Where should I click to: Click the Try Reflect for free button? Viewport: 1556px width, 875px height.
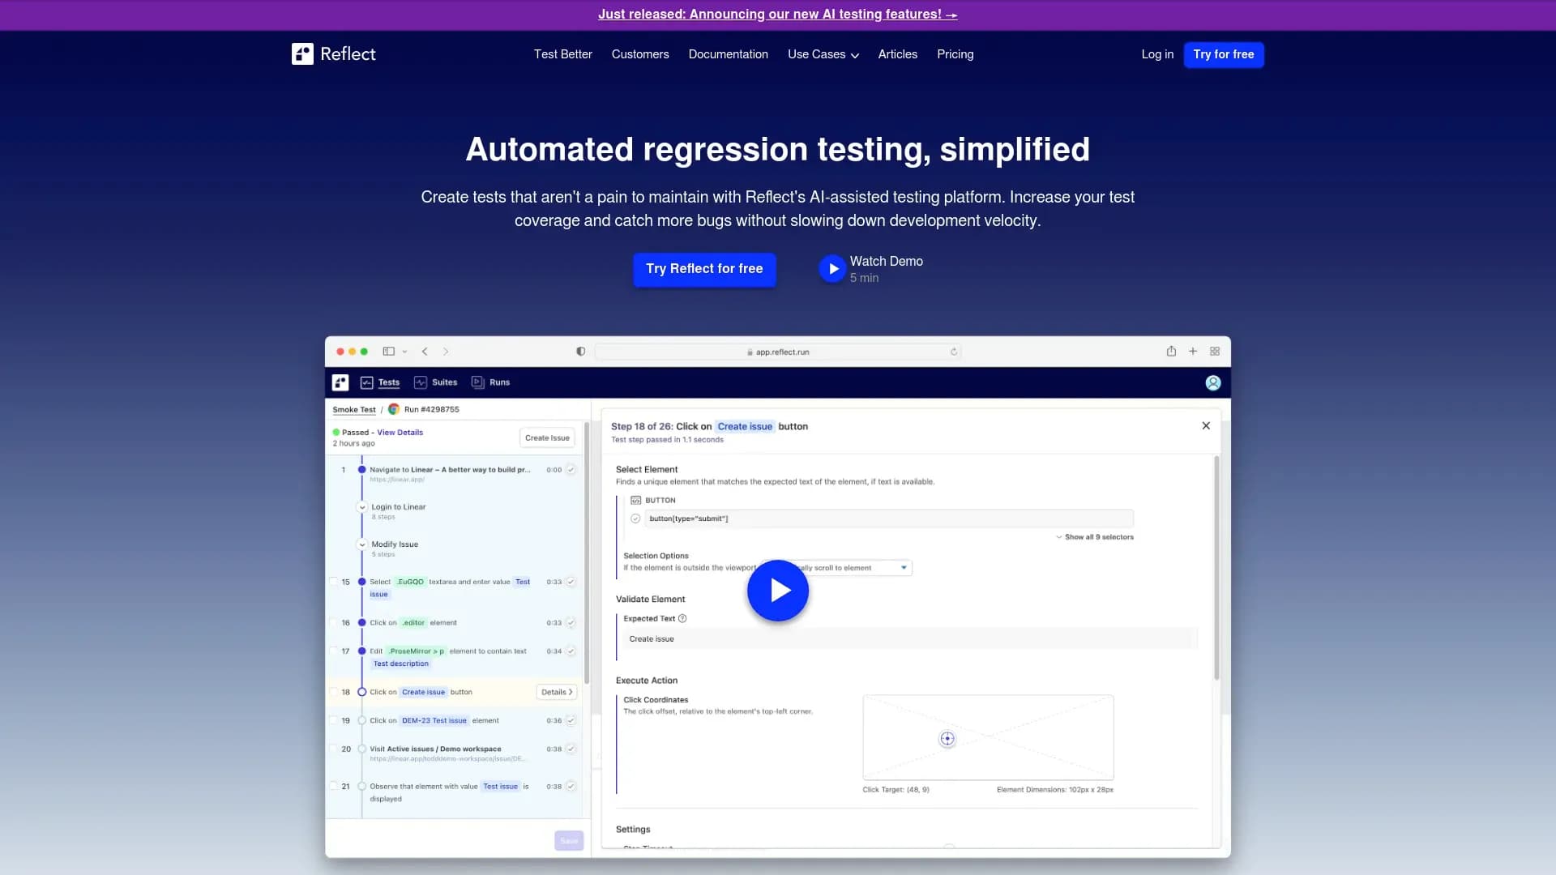[x=704, y=269]
